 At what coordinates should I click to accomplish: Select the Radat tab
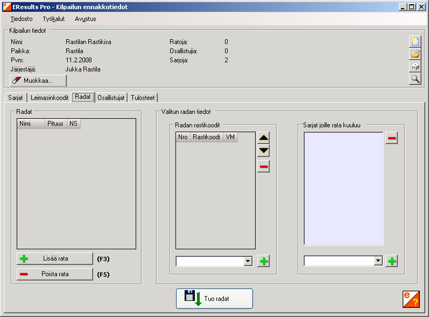coord(83,97)
